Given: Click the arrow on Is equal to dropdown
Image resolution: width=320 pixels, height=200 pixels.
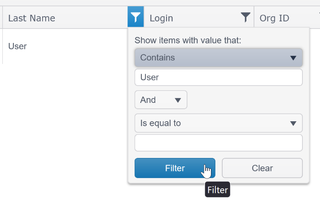Looking at the screenshot, I should (293, 123).
